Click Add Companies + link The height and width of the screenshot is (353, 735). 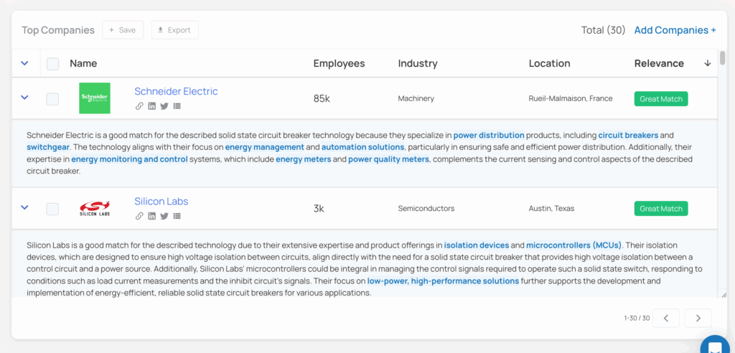coord(675,30)
